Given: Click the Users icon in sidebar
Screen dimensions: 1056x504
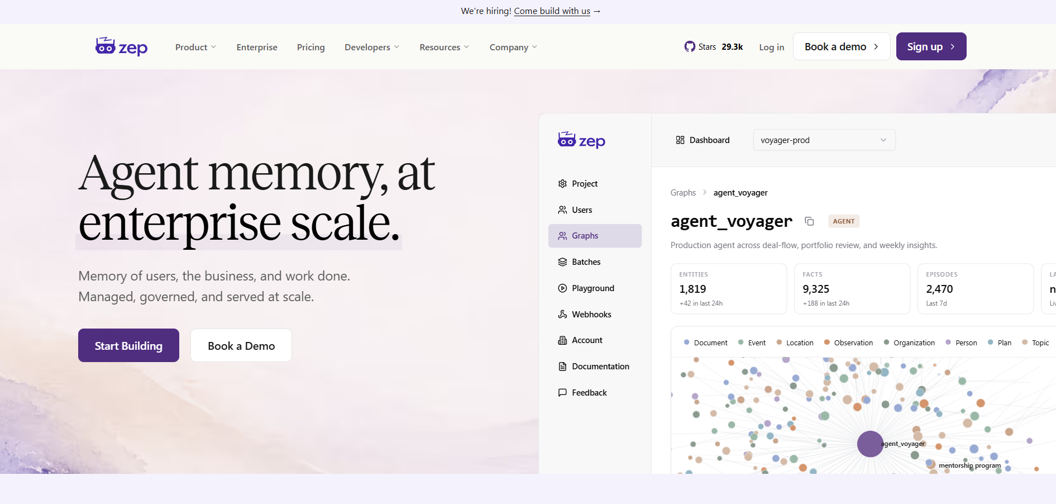Looking at the screenshot, I should point(562,210).
